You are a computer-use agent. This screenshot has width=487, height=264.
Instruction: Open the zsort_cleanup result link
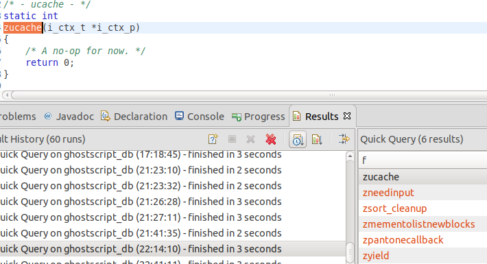coord(395,208)
